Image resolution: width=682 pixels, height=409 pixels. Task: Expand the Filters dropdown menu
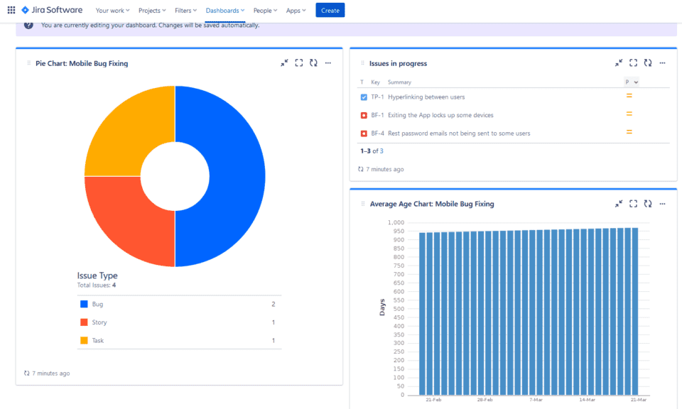(x=185, y=11)
